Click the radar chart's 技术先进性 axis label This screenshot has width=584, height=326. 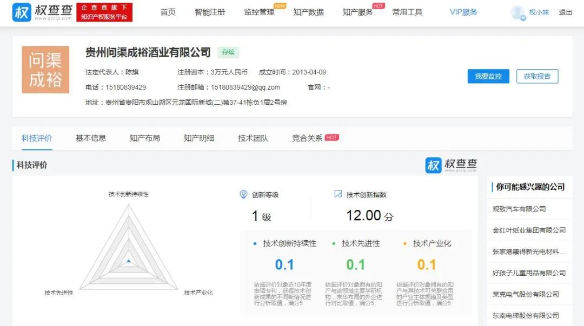[x=59, y=293]
